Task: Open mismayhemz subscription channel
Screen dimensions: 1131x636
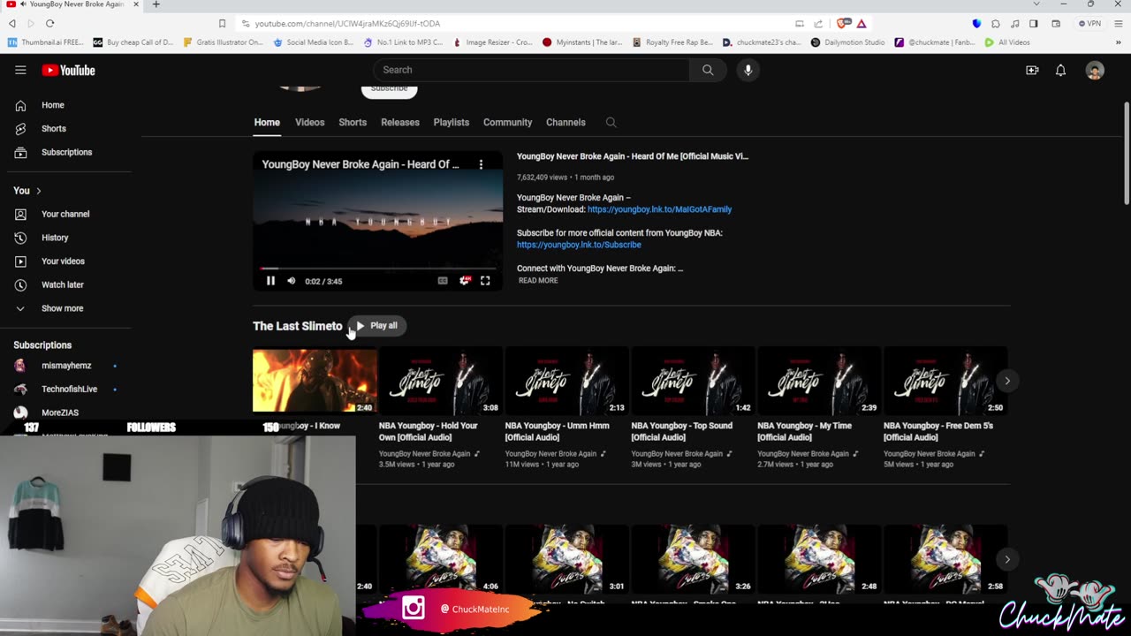Action: tap(65, 366)
